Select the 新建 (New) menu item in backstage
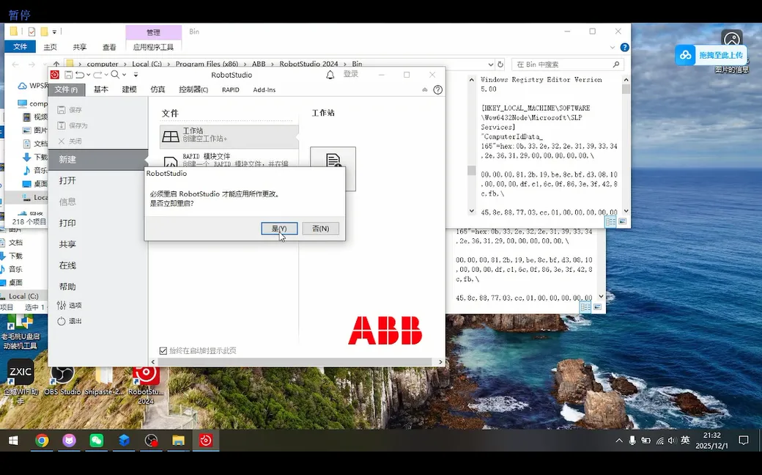 [x=98, y=160]
